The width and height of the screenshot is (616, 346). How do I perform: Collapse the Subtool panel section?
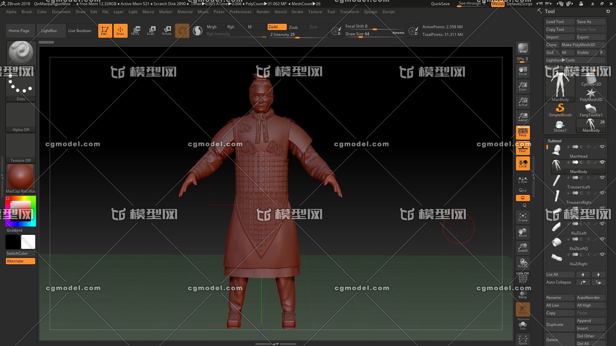(x=555, y=141)
